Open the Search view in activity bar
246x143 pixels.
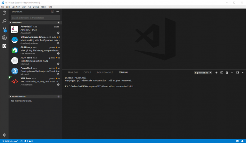pyautogui.click(x=4, y=21)
